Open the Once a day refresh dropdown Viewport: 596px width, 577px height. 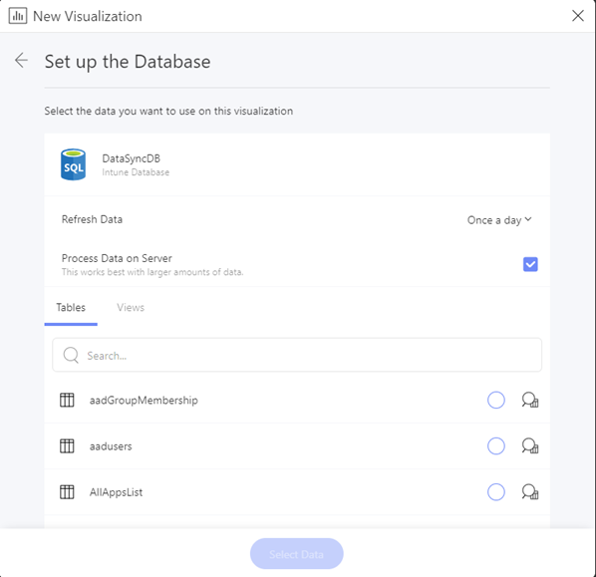499,220
